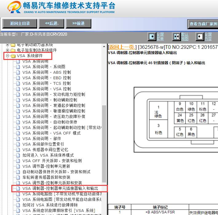This screenshot has width=218, height=215.
Task: Open 如何进入 VSA 系统保养模式
Action: click(x=48, y=155)
